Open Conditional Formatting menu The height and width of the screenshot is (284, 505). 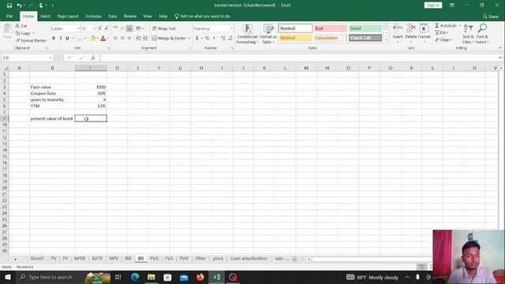click(x=247, y=34)
